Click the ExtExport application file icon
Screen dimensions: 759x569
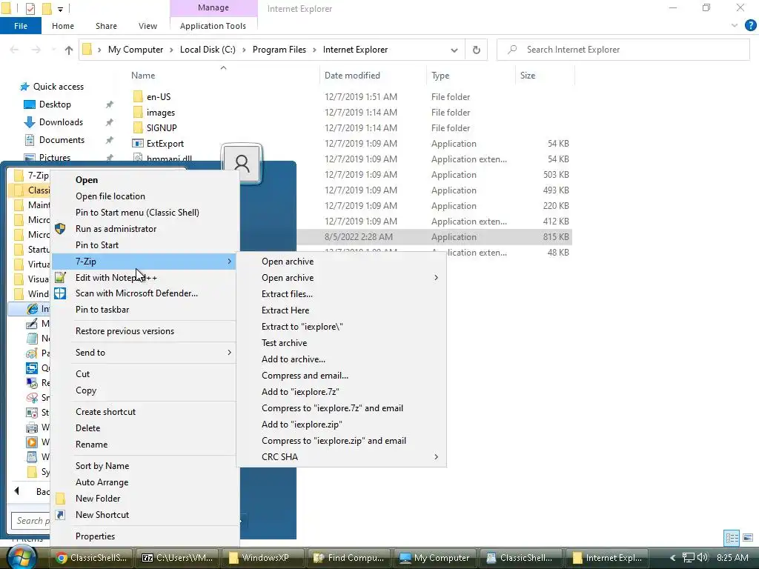pyautogui.click(x=138, y=144)
